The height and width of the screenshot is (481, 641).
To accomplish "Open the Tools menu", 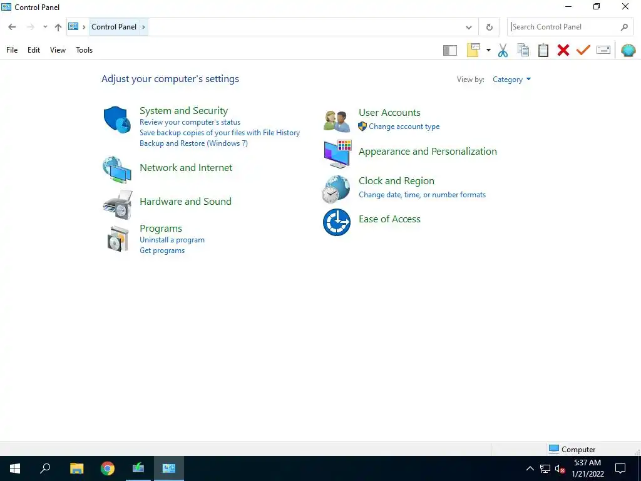I will click(85, 50).
